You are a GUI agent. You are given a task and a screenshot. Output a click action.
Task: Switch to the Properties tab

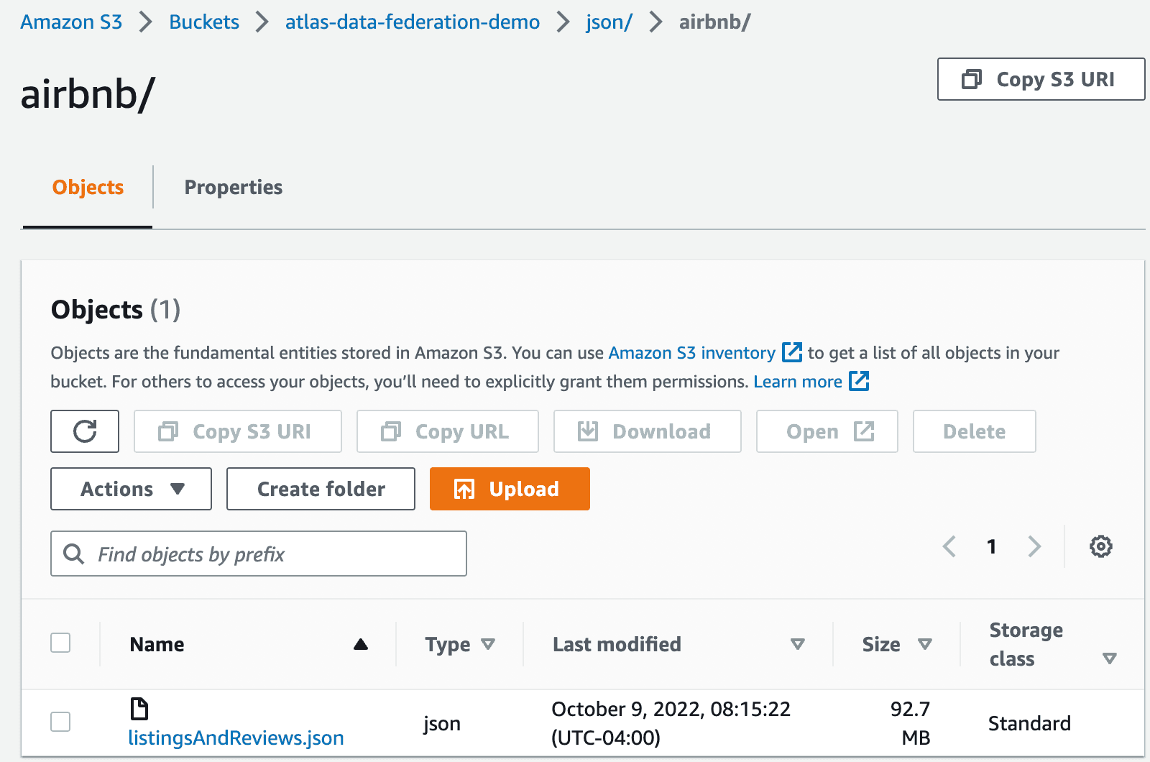[x=233, y=187]
